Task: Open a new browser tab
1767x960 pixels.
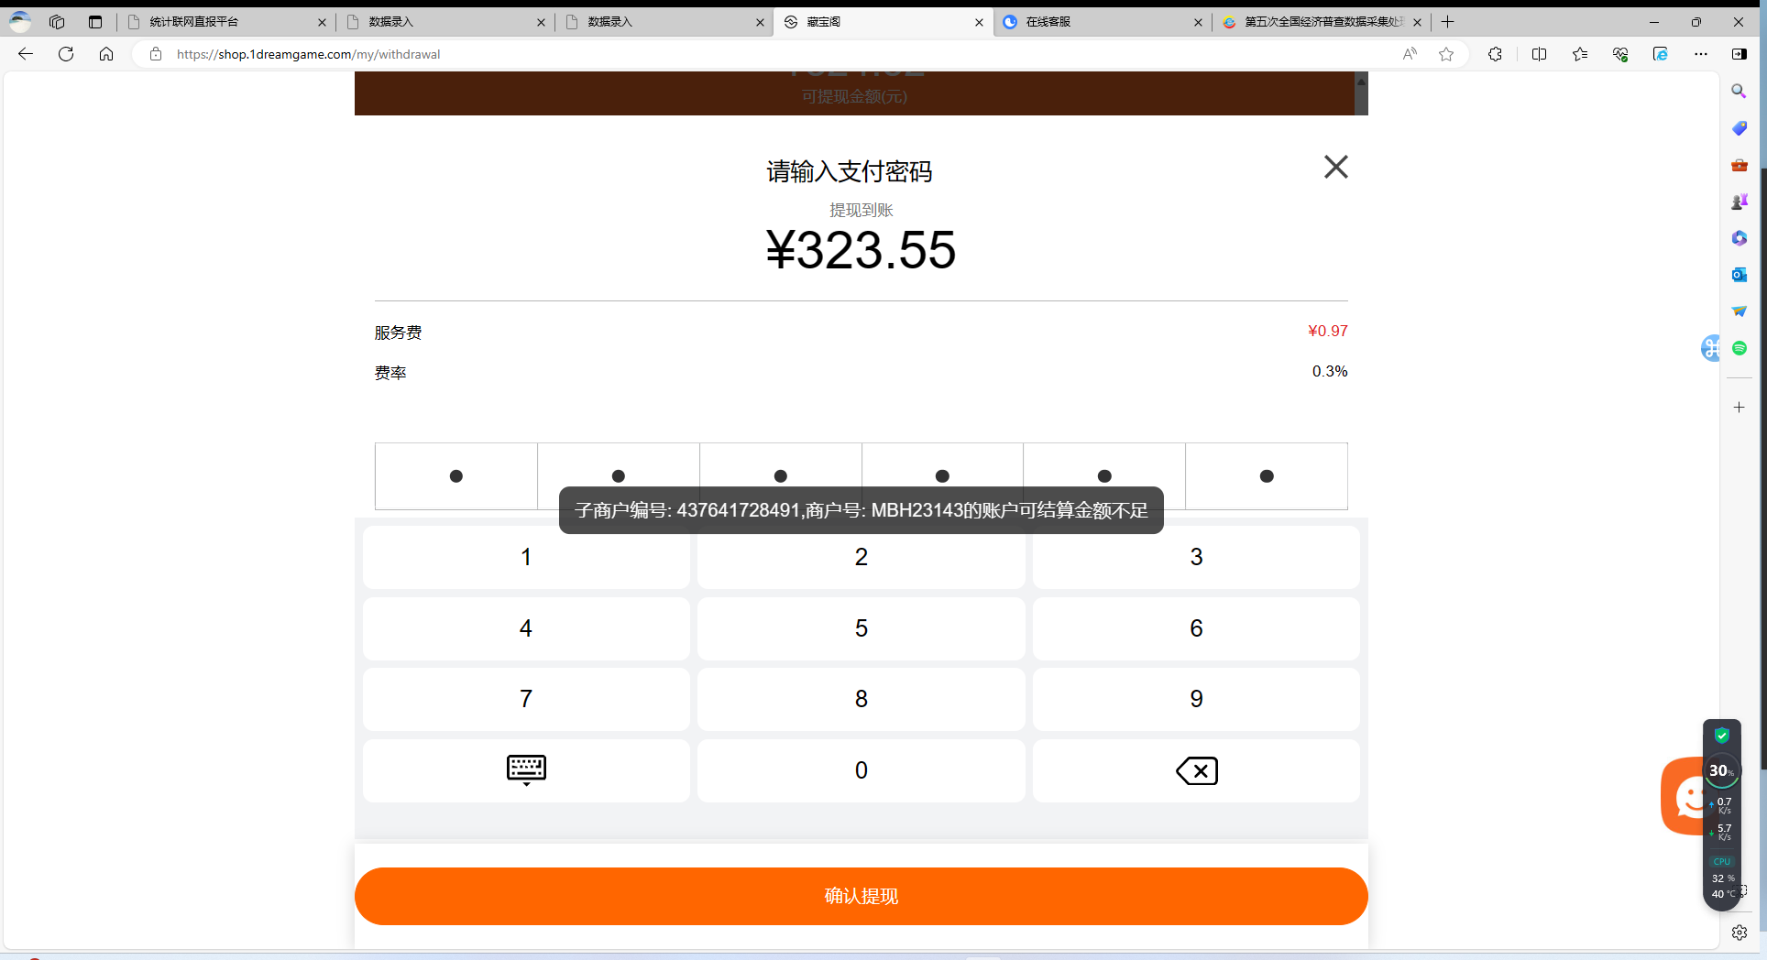Action: [1448, 22]
